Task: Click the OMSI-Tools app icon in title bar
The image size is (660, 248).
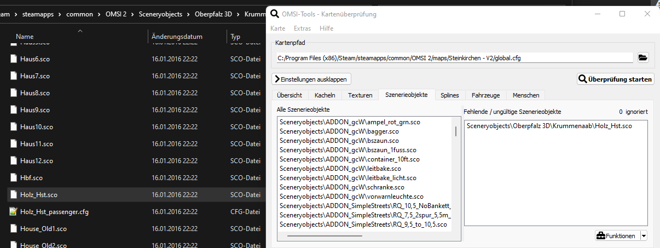Action: [x=274, y=14]
